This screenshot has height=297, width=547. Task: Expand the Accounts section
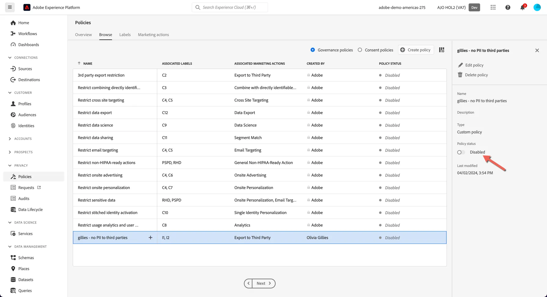tap(10, 139)
